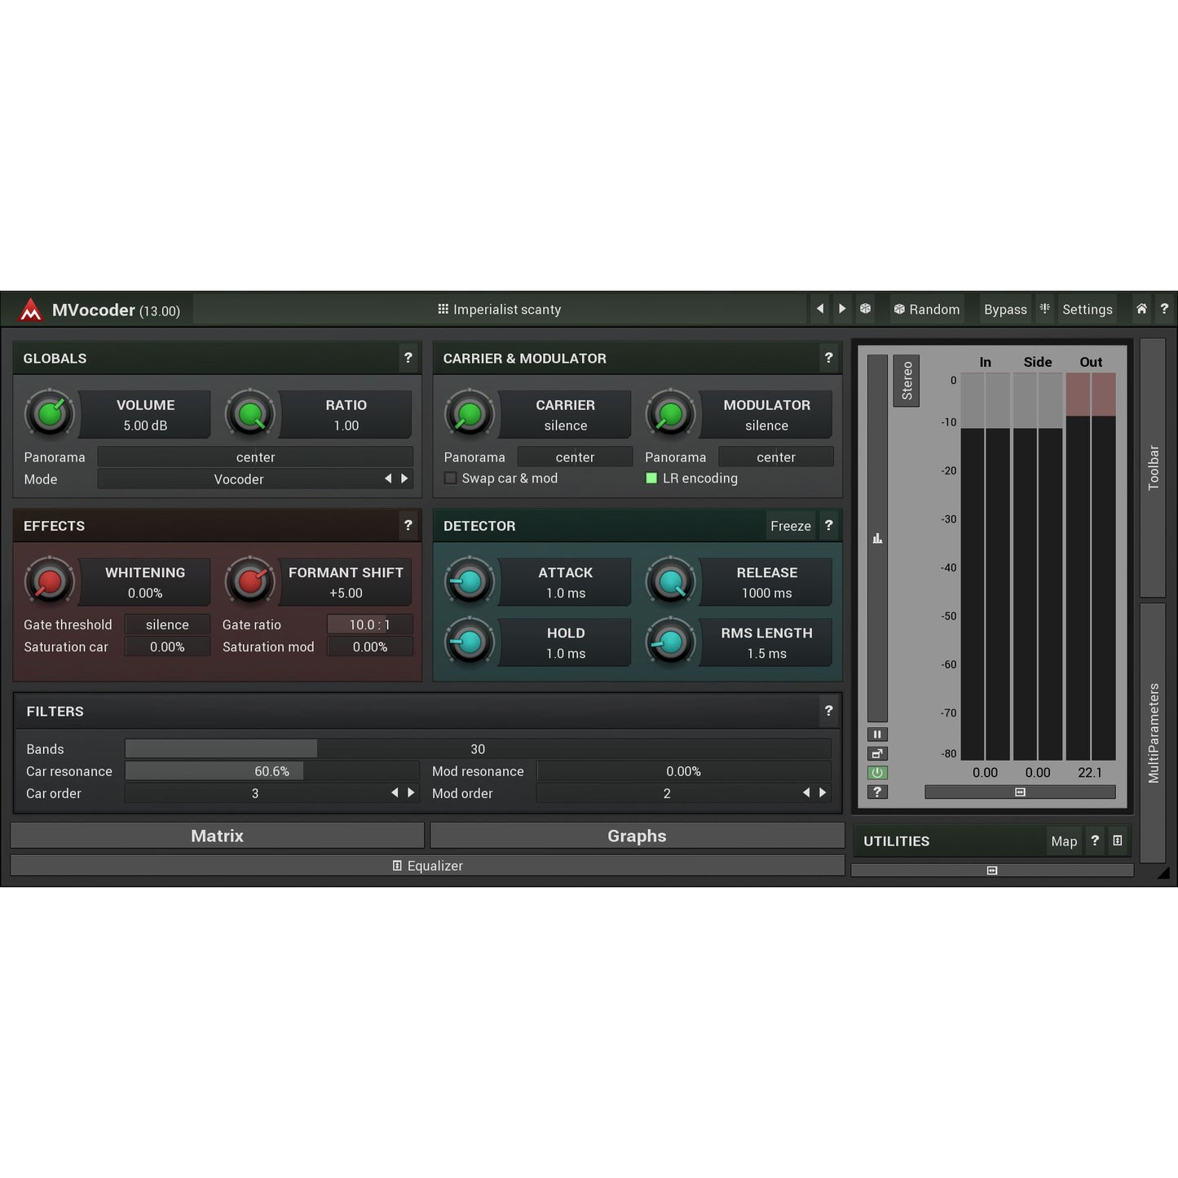
Task: Enable the Swap car & mod checkbox
Action: 450,478
